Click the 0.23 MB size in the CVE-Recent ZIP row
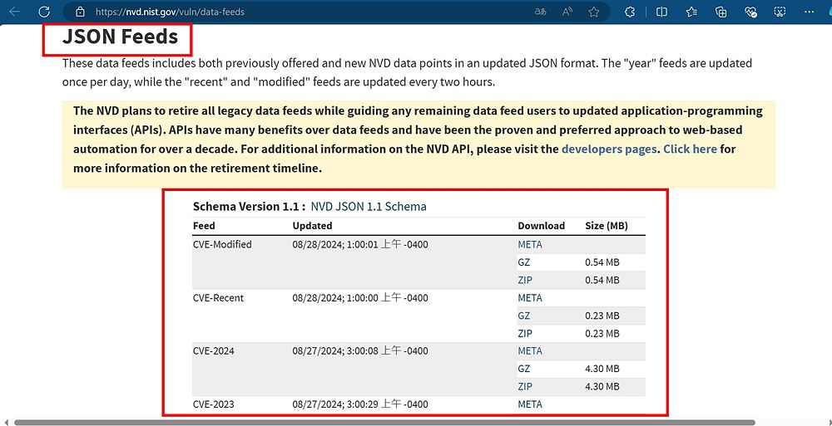The width and height of the screenshot is (832, 426). click(x=602, y=333)
